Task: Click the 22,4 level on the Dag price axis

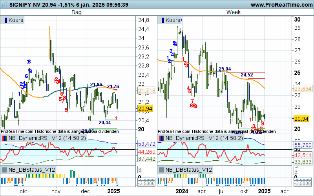Action: click(x=144, y=75)
